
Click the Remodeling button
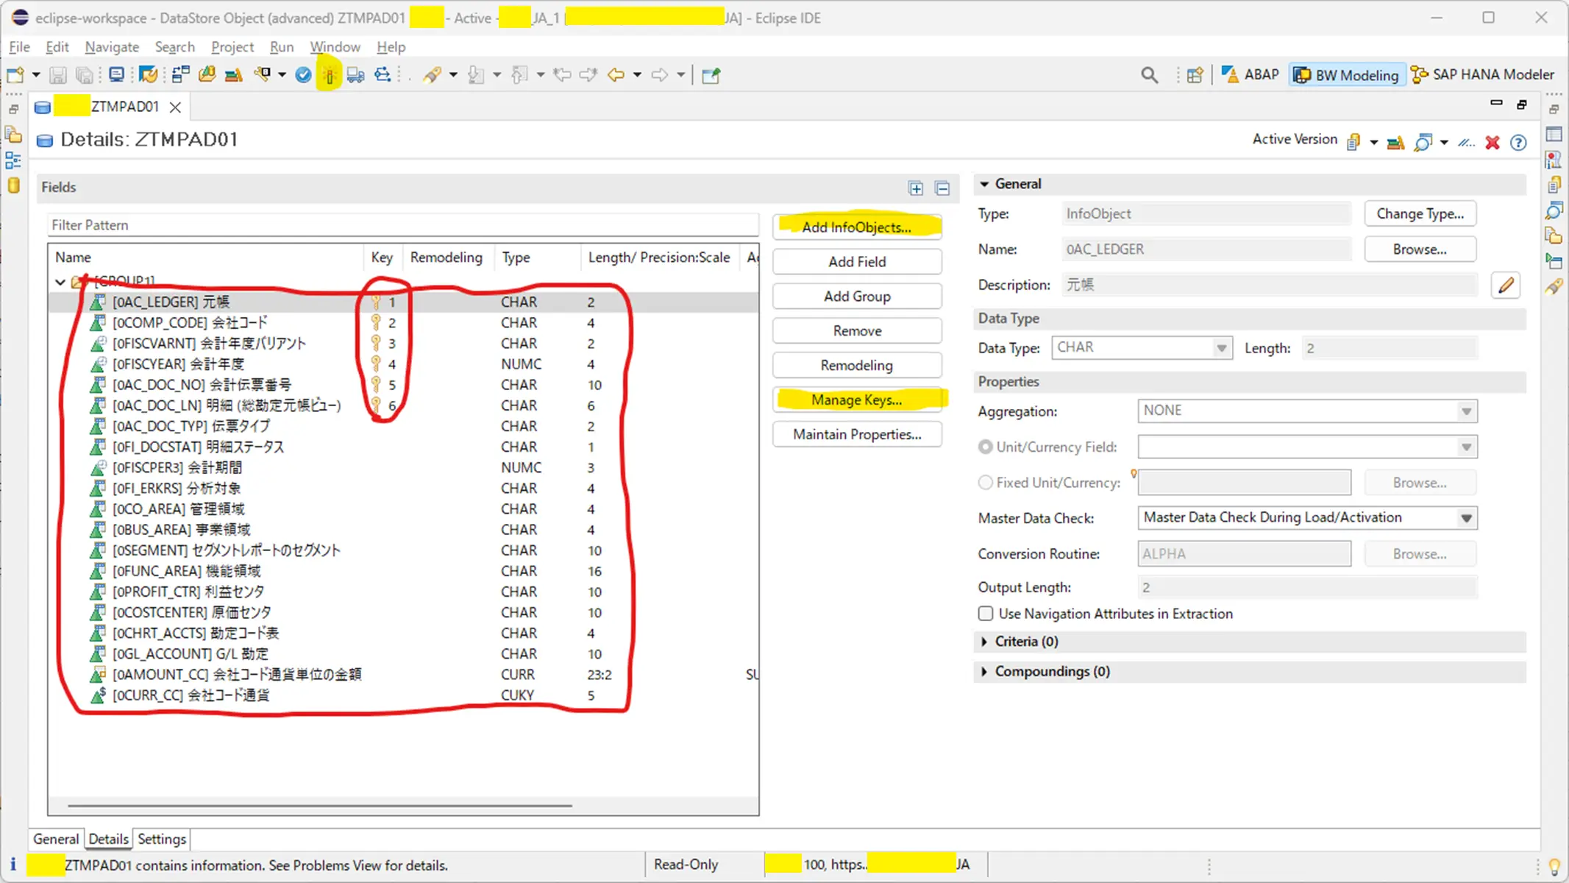coord(857,366)
